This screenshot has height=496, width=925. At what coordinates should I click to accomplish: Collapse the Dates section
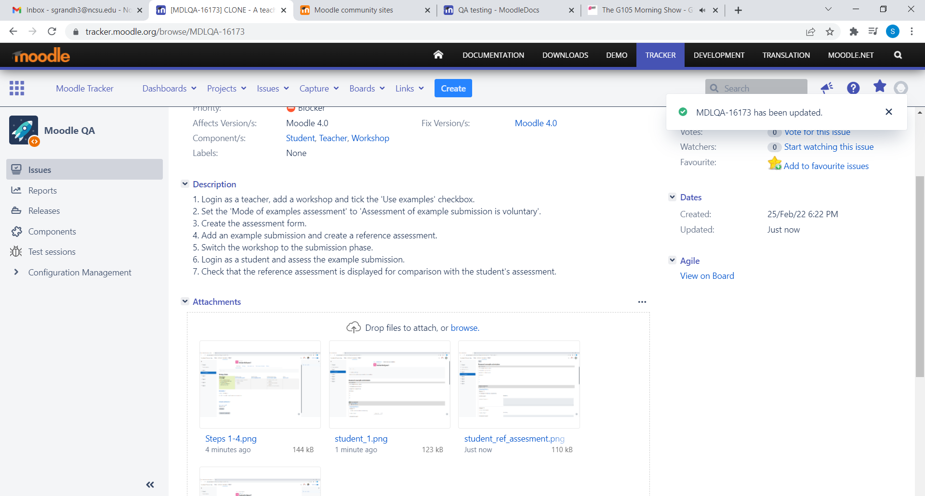[673, 197]
